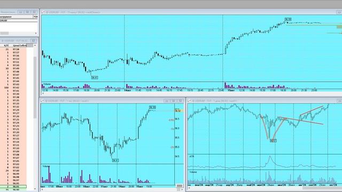The height and width of the screenshot is (192, 342).
Task: Click the order book vertical scrollbar thumb
Action: tap(35, 87)
